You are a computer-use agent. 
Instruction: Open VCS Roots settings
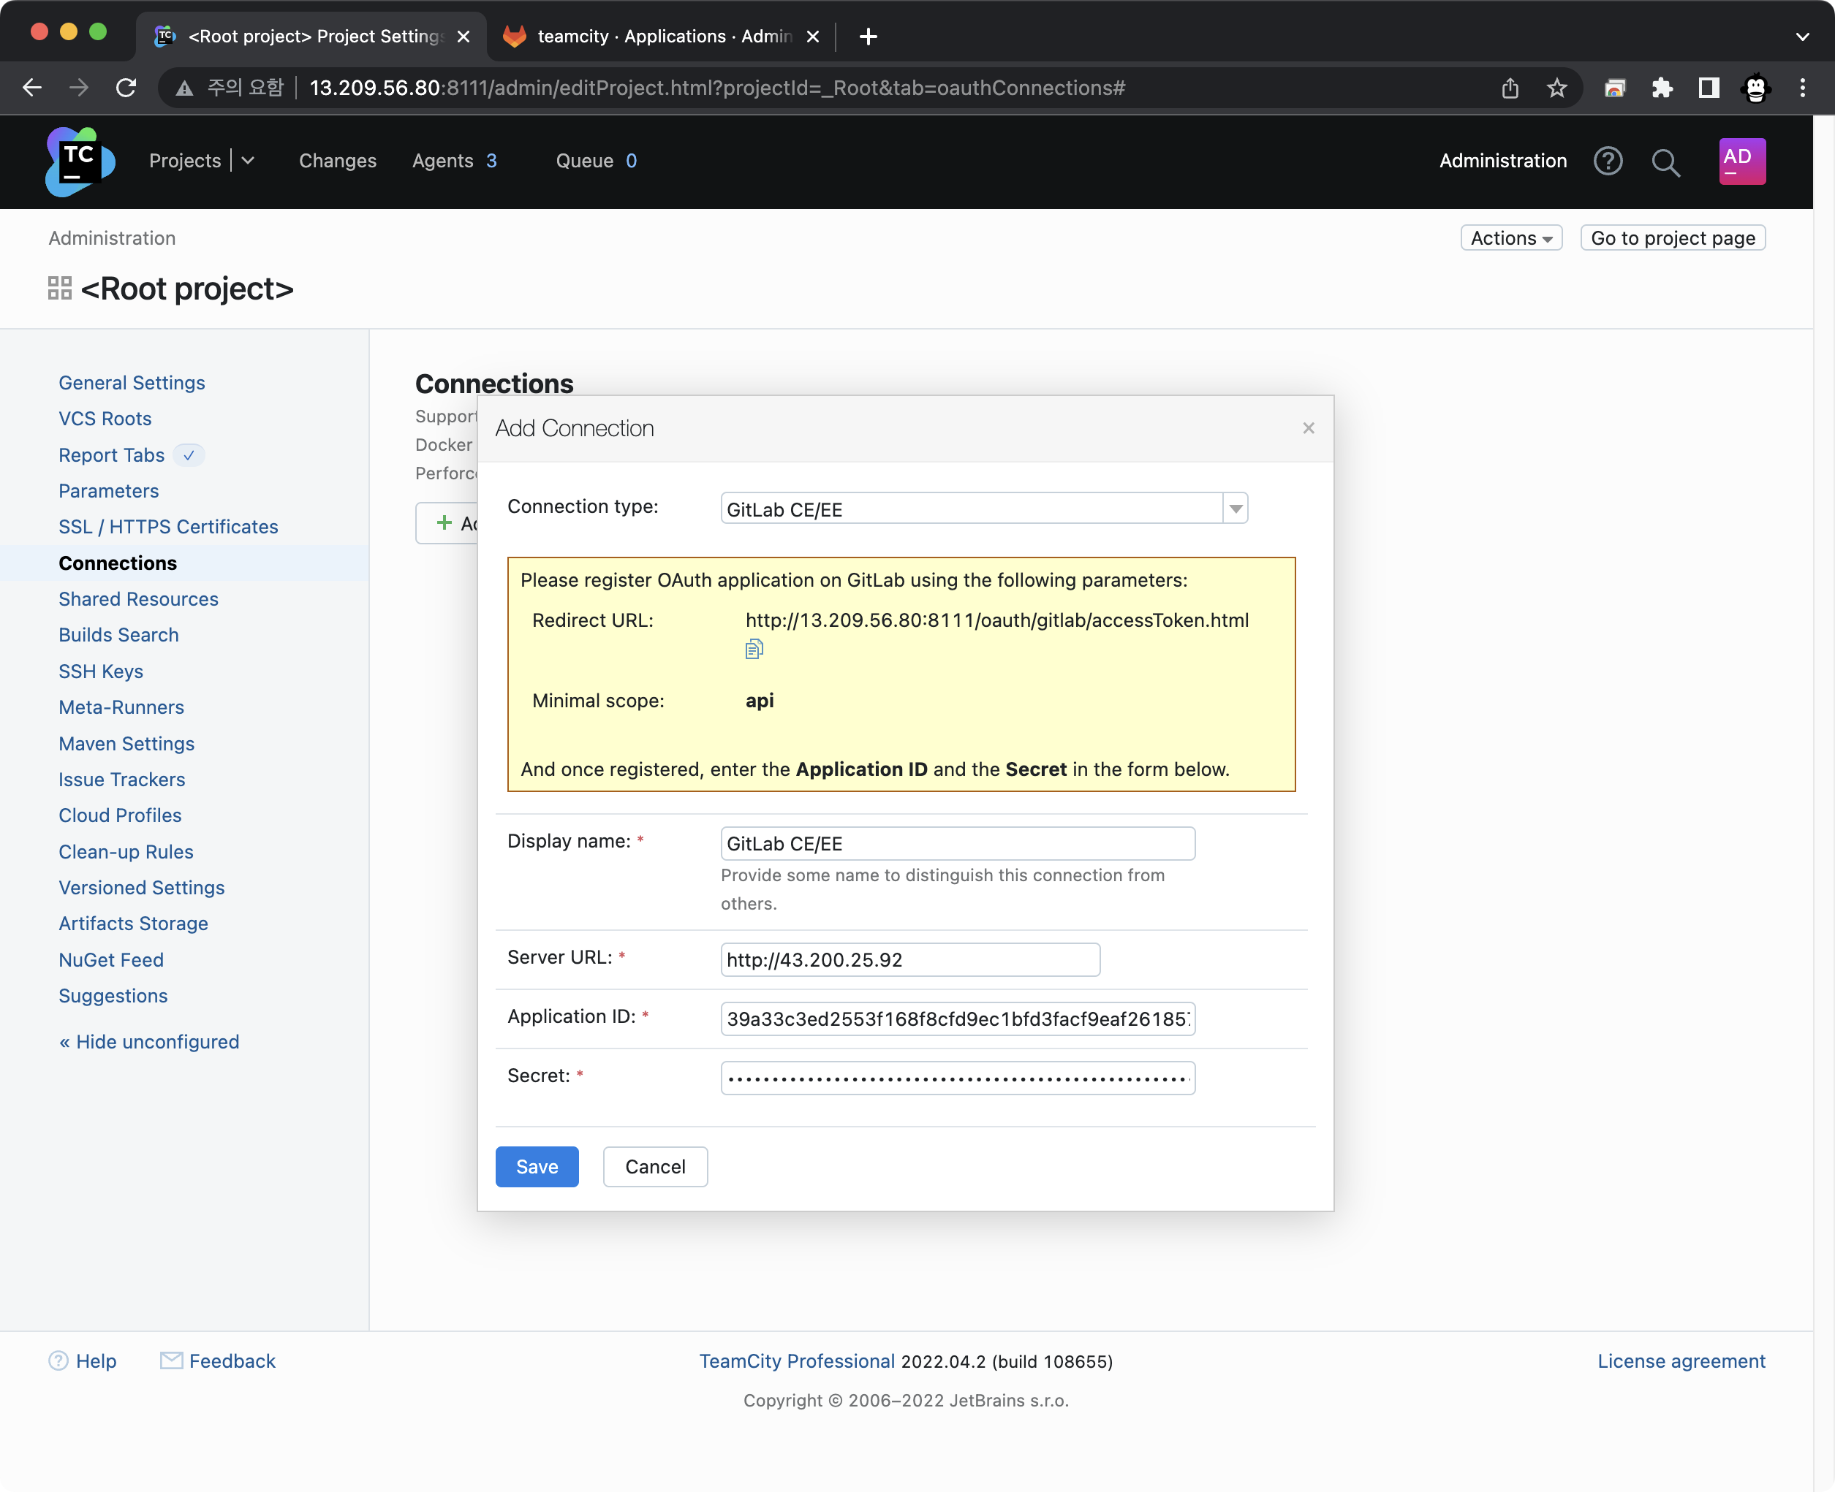(105, 419)
